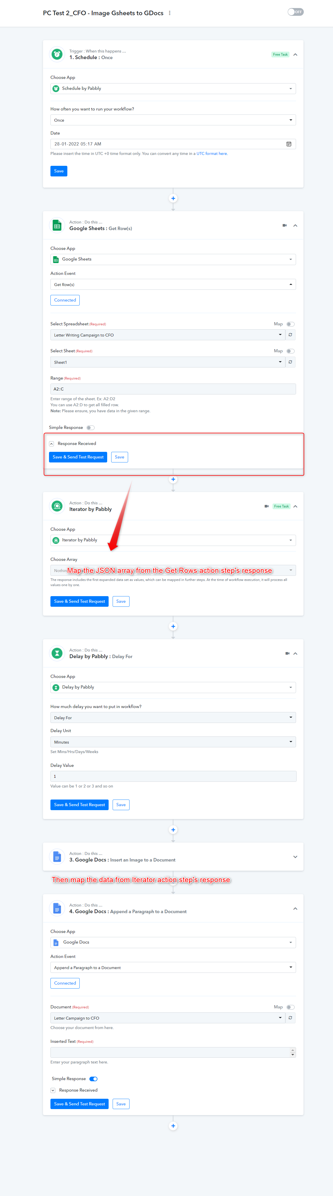
Task: Click Connected button in Google Sheets step
Action: 65,300
